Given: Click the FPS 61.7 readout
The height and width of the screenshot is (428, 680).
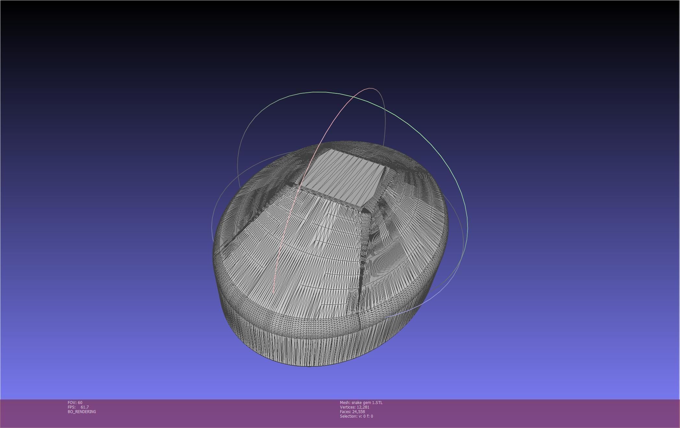Looking at the screenshot, I should [78, 407].
